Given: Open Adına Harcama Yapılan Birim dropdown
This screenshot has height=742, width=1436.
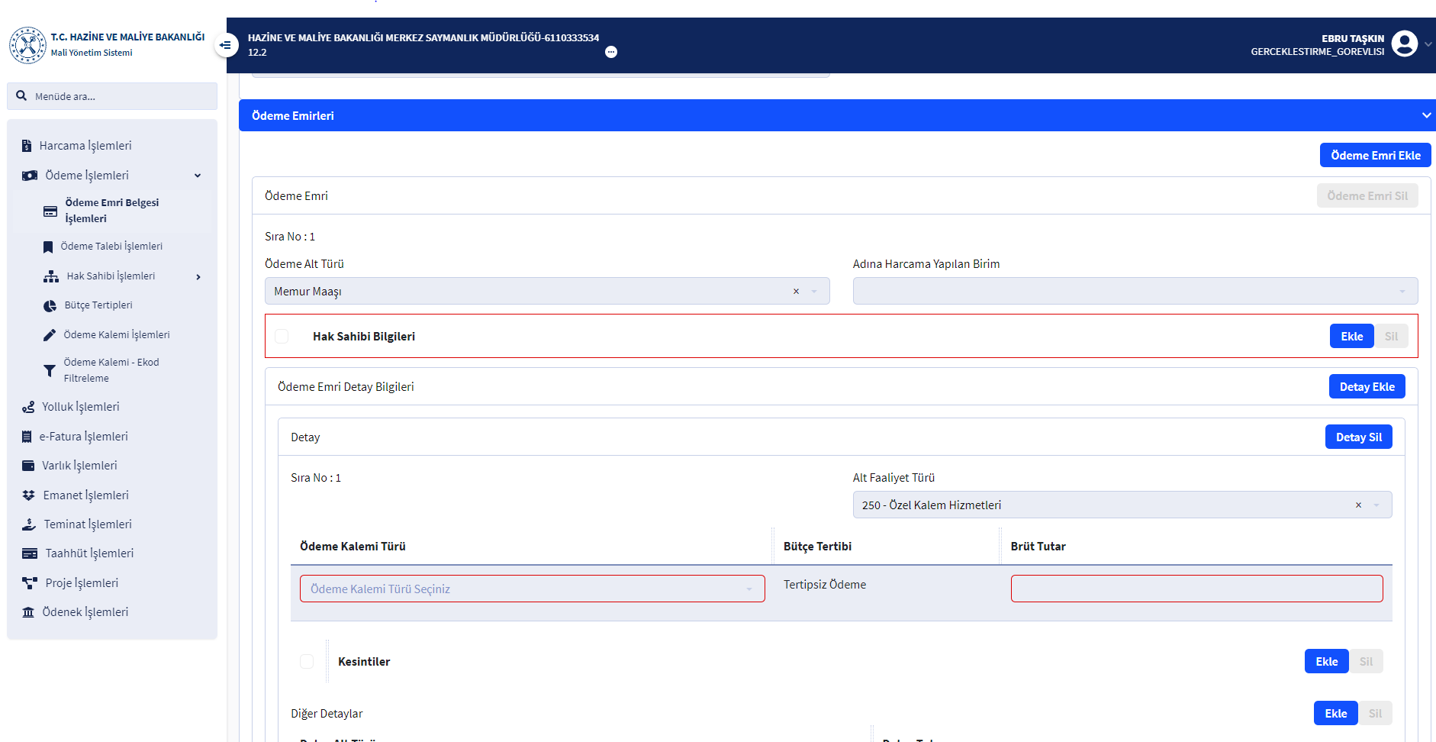Looking at the screenshot, I should [x=1135, y=292].
